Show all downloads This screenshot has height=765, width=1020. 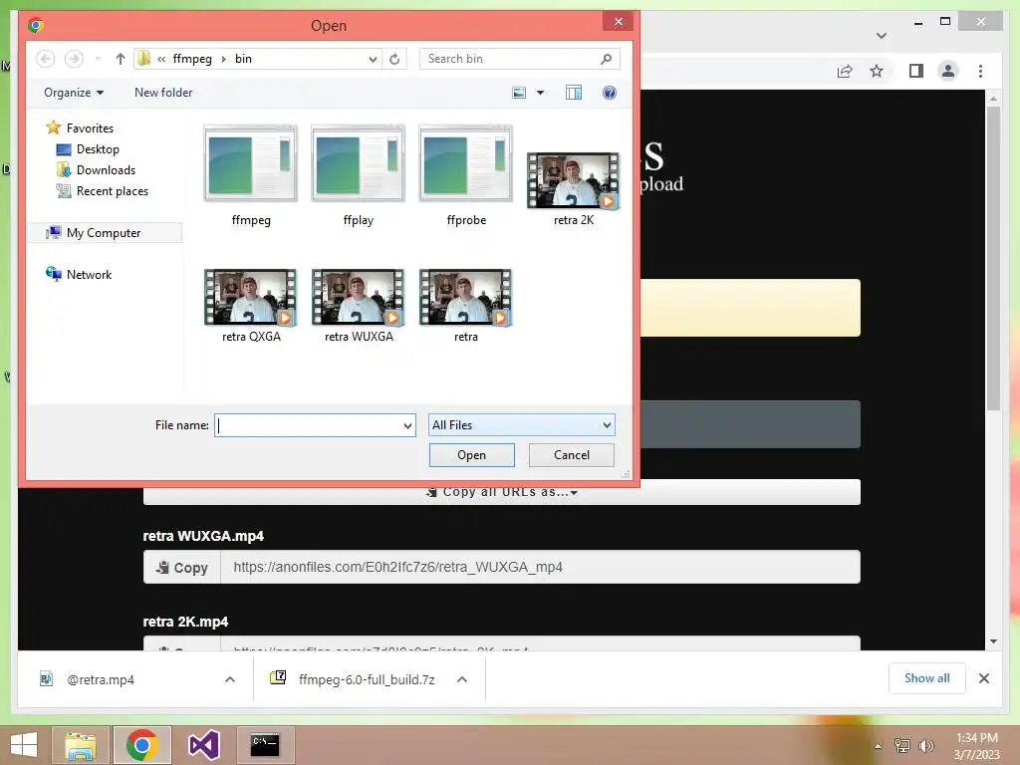[x=927, y=678]
